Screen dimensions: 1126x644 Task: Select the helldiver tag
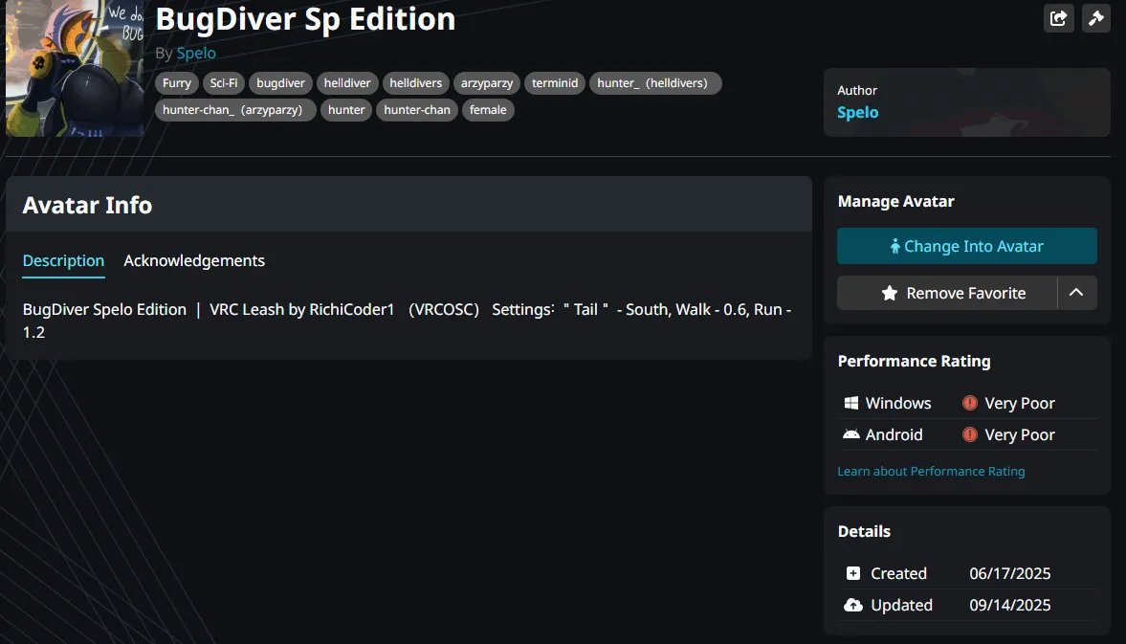[347, 83]
